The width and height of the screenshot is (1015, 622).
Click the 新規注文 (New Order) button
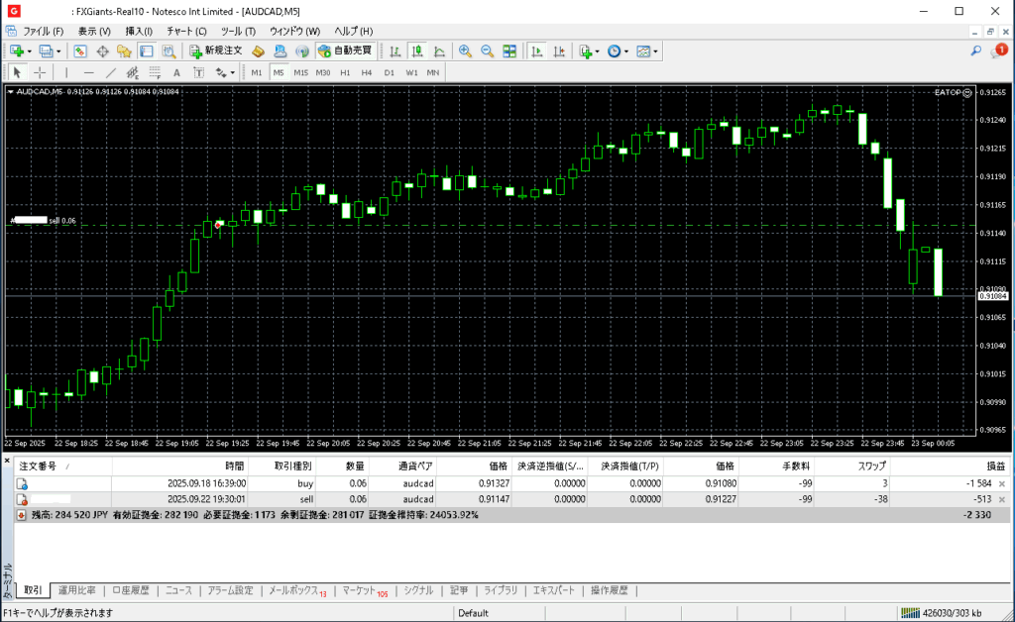[215, 51]
